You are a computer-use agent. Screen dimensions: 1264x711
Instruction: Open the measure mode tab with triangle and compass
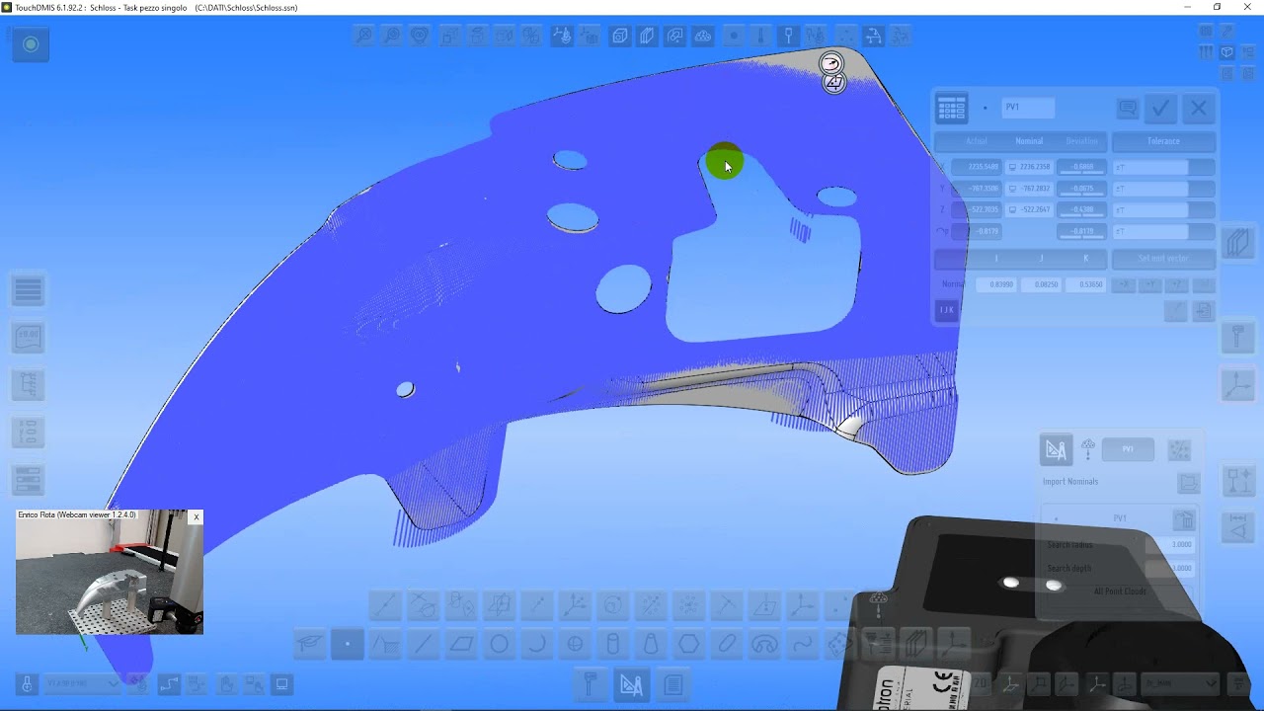click(x=631, y=684)
